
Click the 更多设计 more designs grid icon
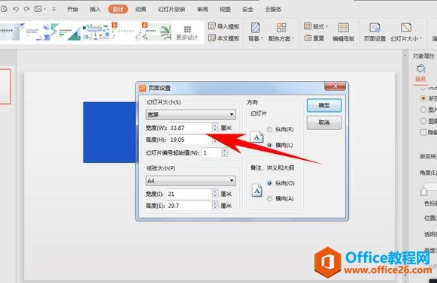tap(187, 29)
